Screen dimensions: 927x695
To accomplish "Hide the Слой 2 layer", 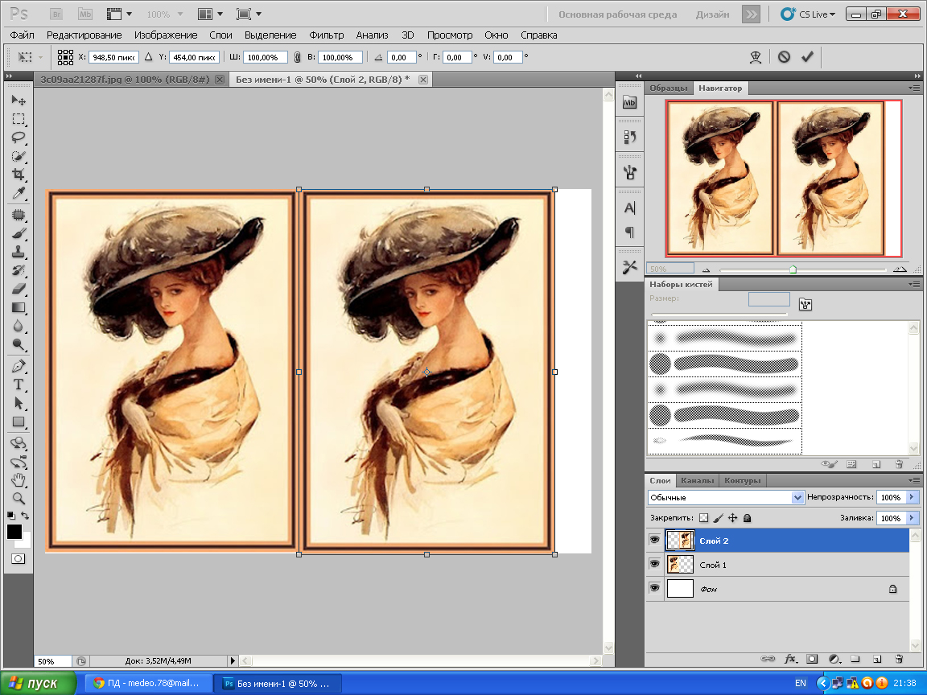I will 654,541.
